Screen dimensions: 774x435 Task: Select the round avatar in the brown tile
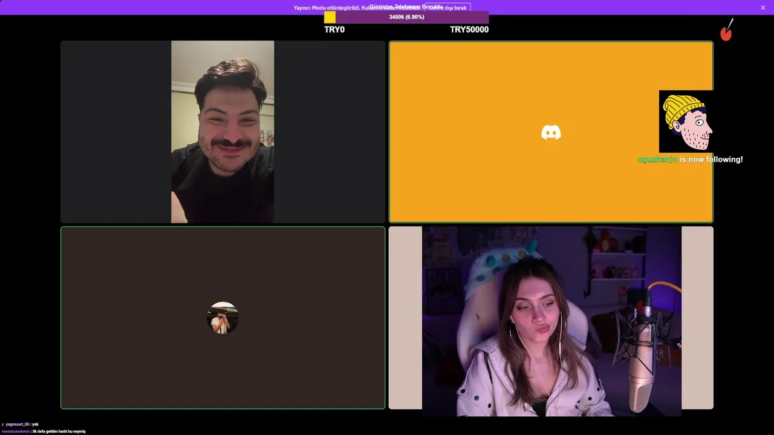pos(223,318)
